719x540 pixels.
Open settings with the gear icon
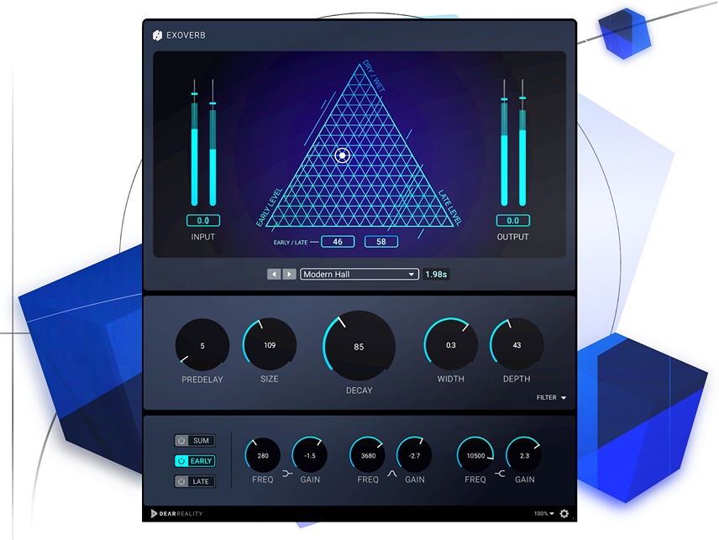[564, 513]
